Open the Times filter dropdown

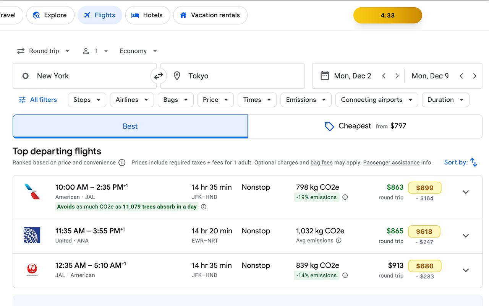pyautogui.click(x=257, y=100)
